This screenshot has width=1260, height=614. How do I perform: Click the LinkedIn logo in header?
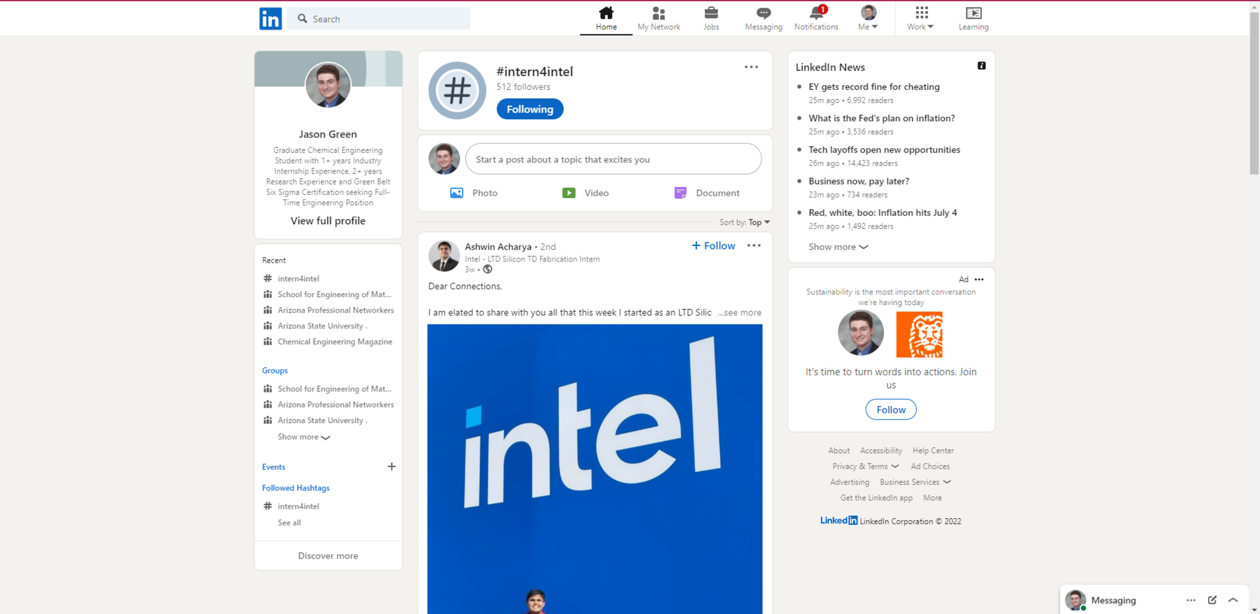(x=270, y=18)
